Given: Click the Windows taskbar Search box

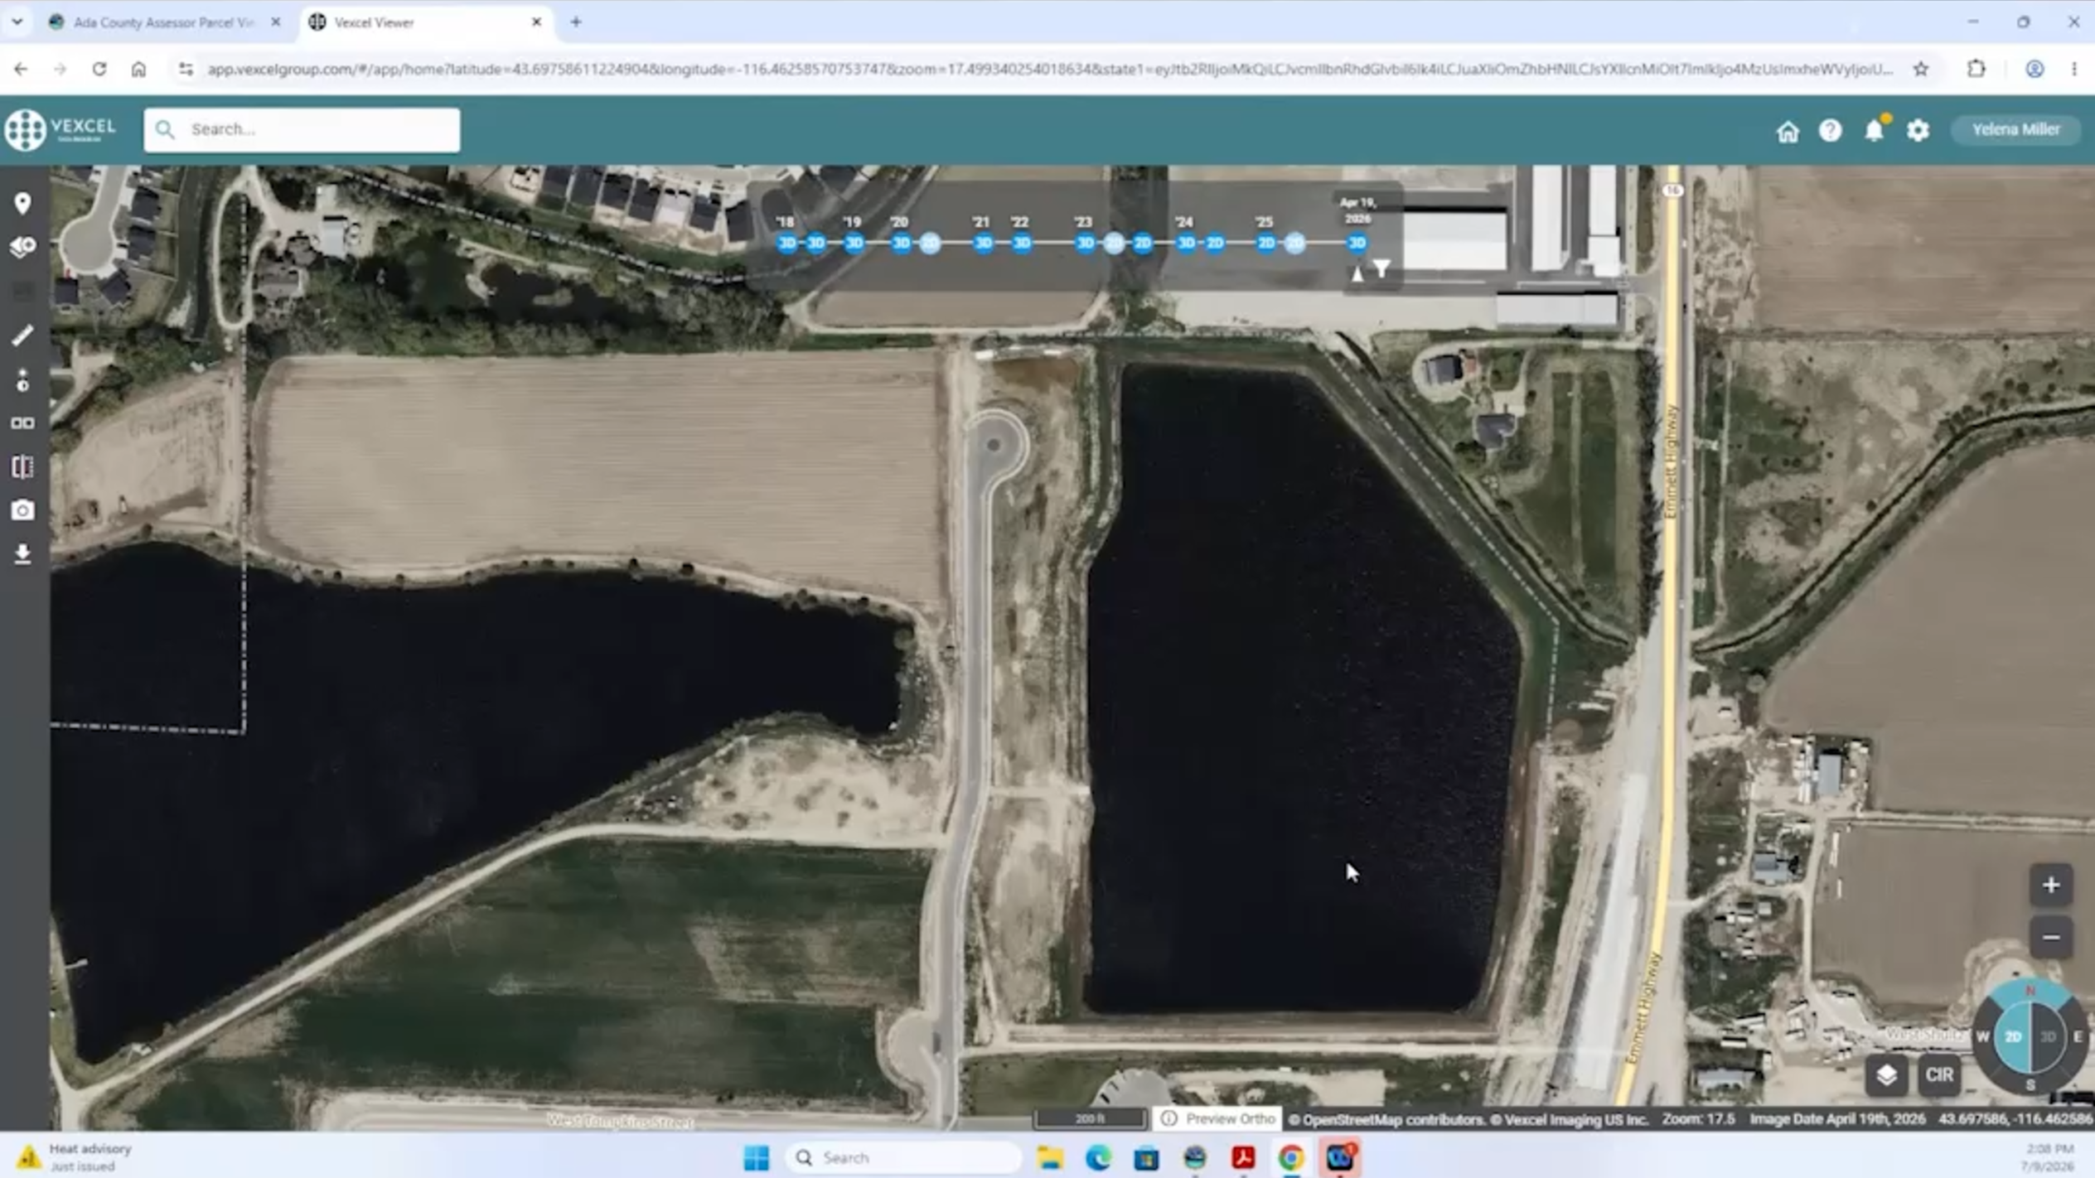Looking at the screenshot, I should click(903, 1157).
